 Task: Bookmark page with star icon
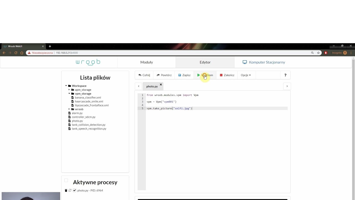tap(318, 53)
